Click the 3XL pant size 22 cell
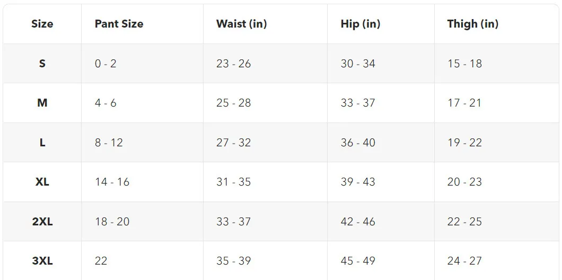The image size is (562, 280). pos(101,260)
